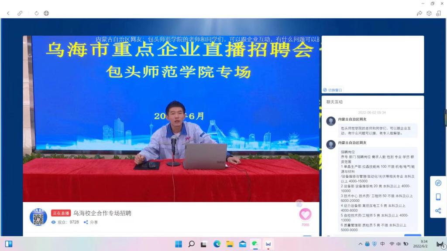
Task: Expand hidden system tray icons chevron
Action: coord(360,244)
